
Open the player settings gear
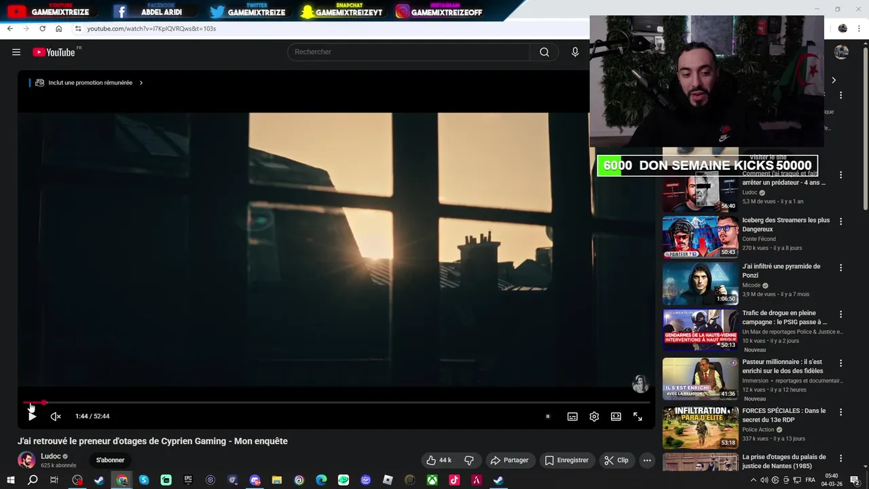coord(594,416)
